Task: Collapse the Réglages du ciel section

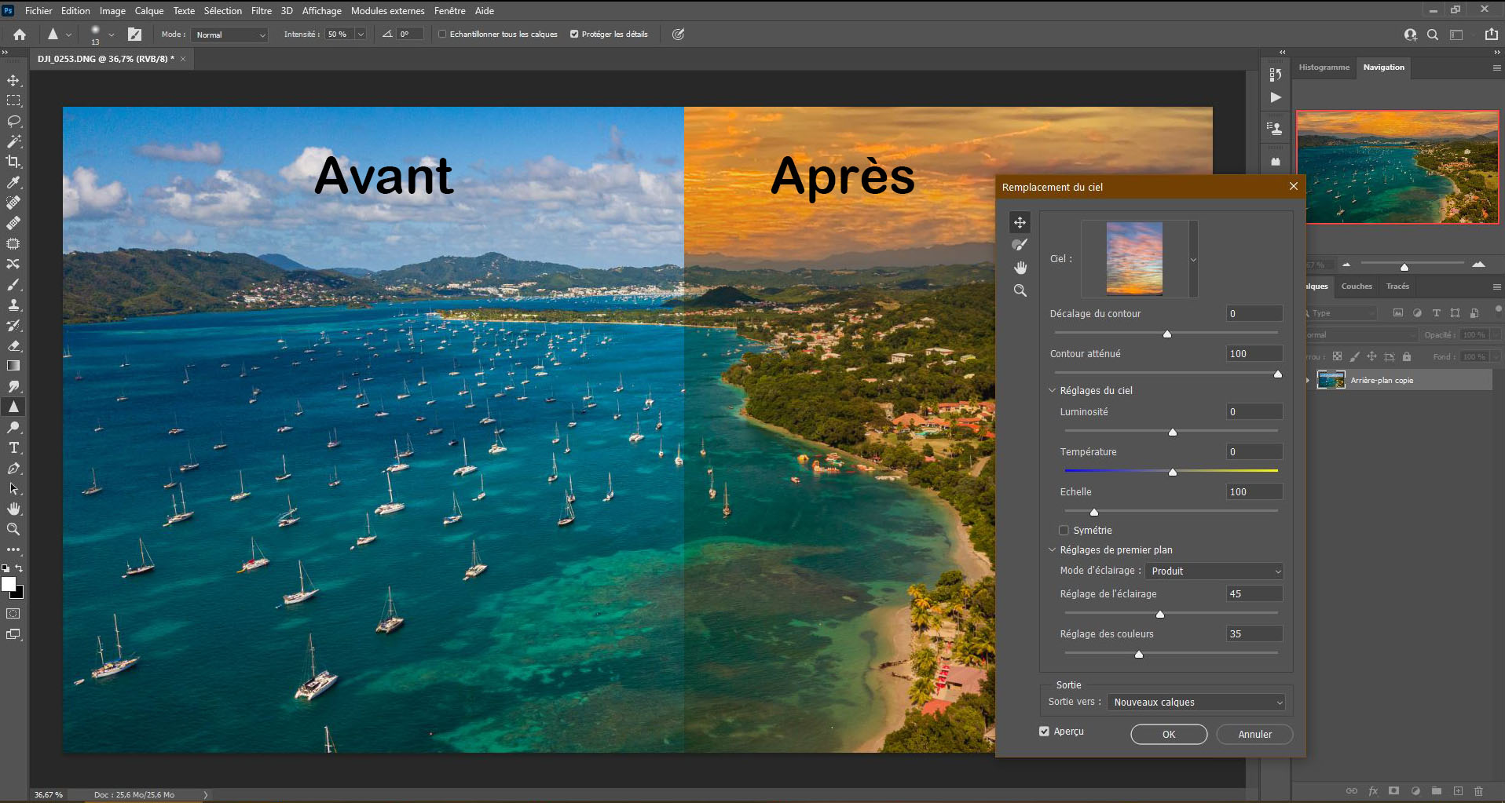Action: pyautogui.click(x=1053, y=391)
